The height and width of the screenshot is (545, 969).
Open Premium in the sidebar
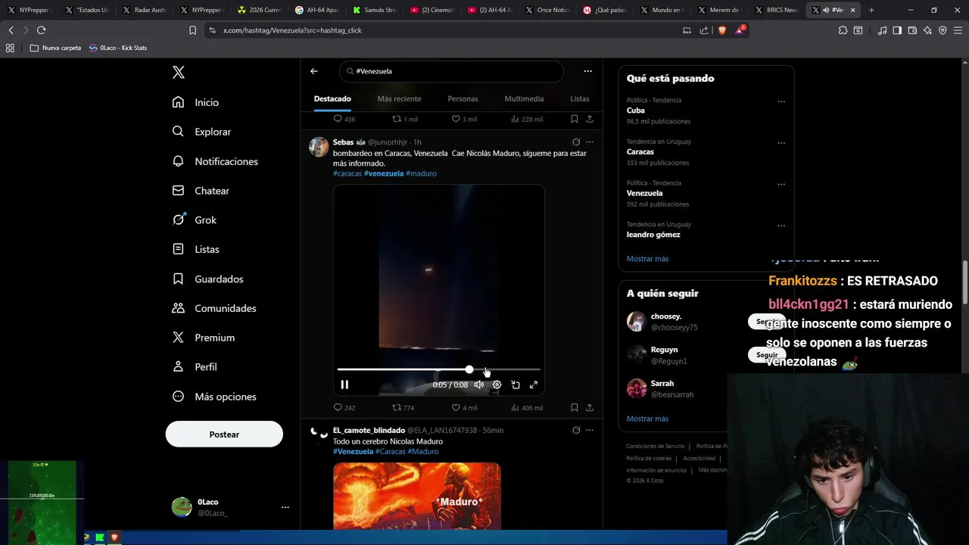click(204, 338)
